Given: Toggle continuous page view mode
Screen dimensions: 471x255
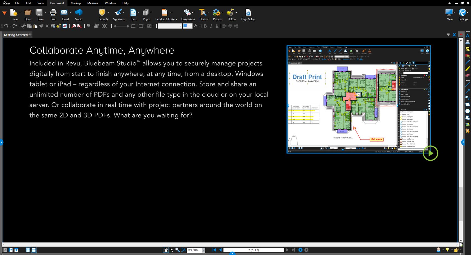Looking at the screenshot, I should 34,250.
